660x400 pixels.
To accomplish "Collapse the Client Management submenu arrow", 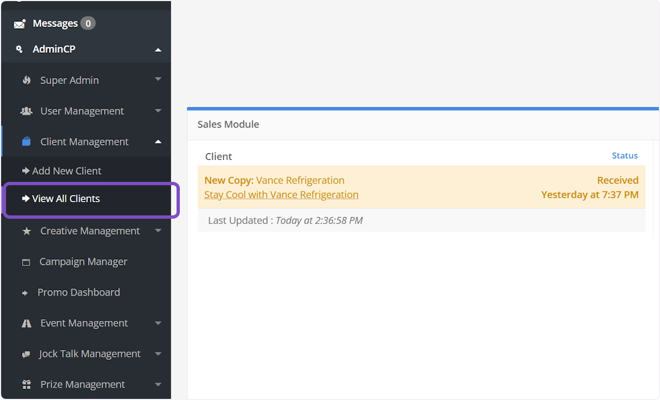I will 158,142.
